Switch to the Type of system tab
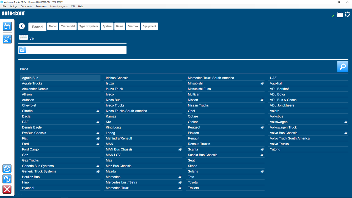Screen dimensions: 352x198 pos(89,26)
